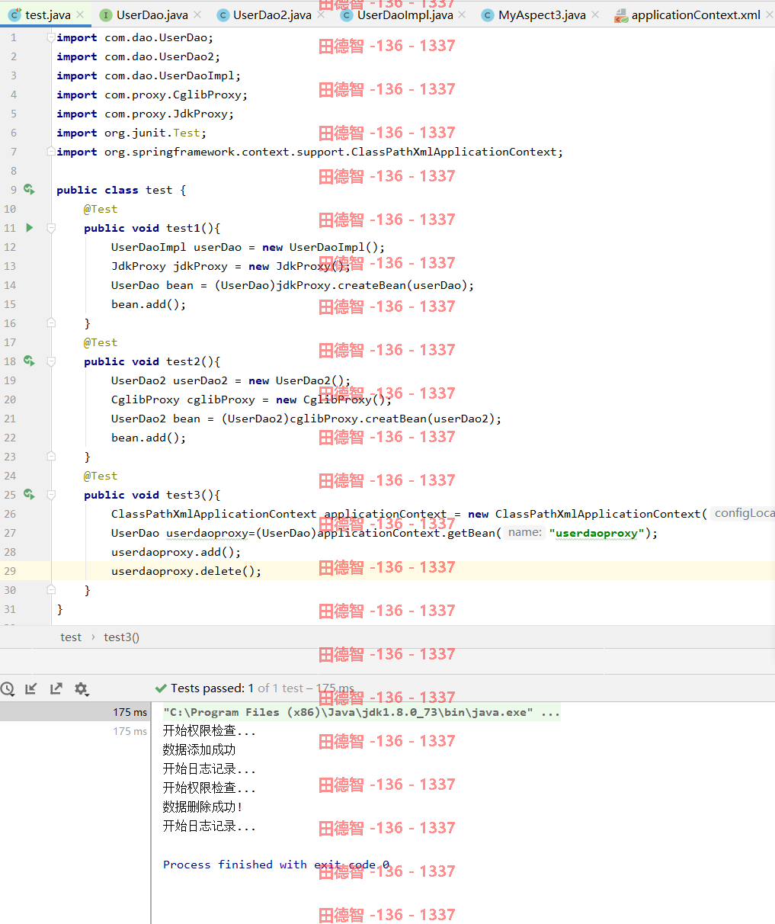Switch to the UserDao2.java tab
This screenshot has width=775, height=924.
click(272, 14)
